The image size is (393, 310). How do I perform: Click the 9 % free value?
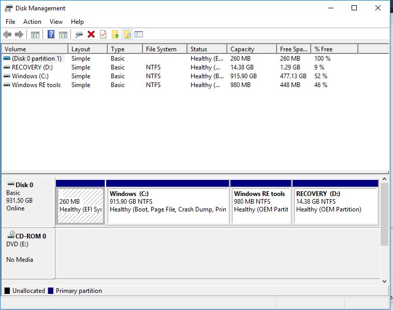tap(319, 67)
